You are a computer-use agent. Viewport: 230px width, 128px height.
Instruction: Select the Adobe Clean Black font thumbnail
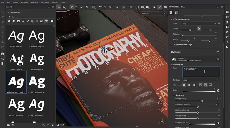click(16, 82)
